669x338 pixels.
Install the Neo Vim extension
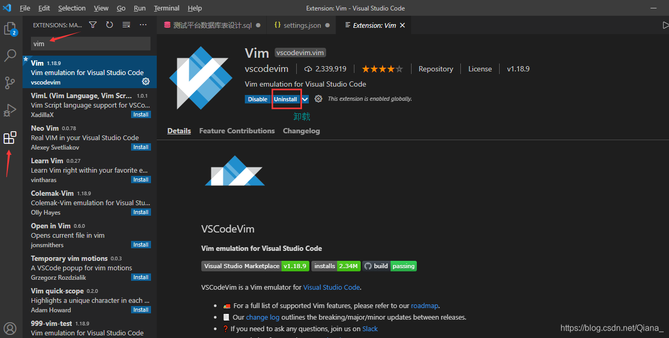pyautogui.click(x=141, y=147)
